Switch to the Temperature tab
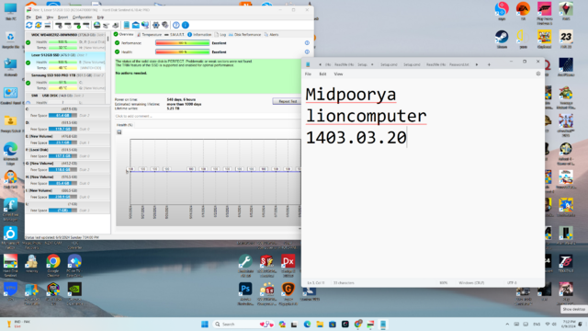 (149, 35)
